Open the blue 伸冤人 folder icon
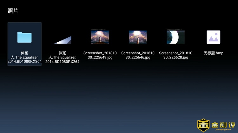The height and width of the screenshot is (133, 238). click(x=24, y=37)
